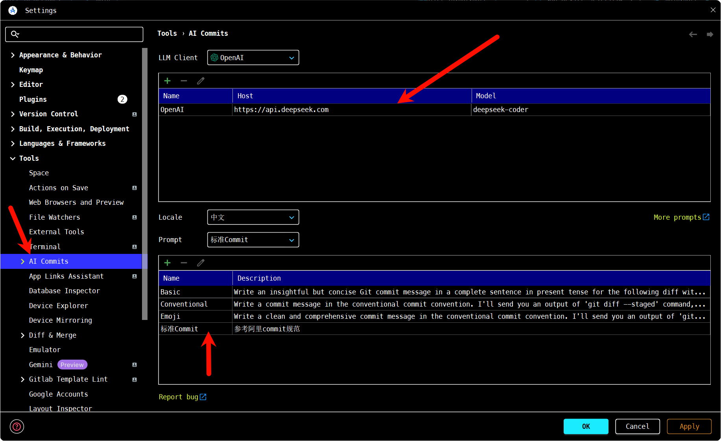This screenshot has height=441, width=721.
Task: Click the Android Studio logo in title bar
Action: pos(13,11)
